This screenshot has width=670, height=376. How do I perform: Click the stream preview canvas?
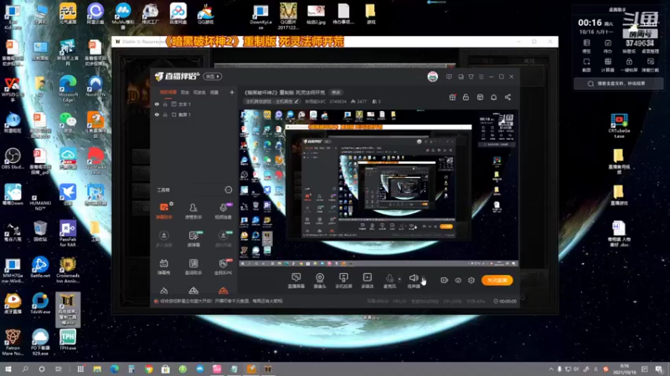point(379,187)
